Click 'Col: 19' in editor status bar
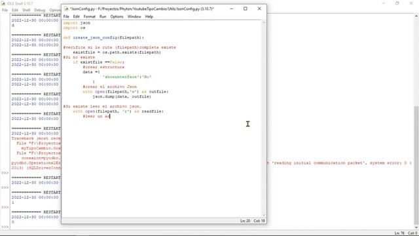 pos(259,221)
